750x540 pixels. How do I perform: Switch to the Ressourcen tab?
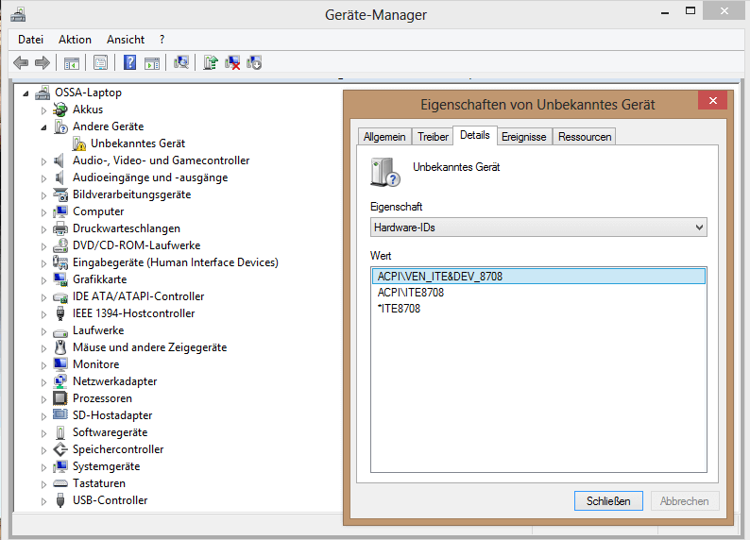coord(585,137)
